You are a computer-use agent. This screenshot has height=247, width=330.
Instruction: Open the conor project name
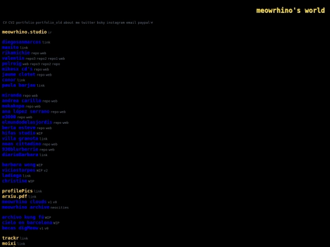click(9, 80)
